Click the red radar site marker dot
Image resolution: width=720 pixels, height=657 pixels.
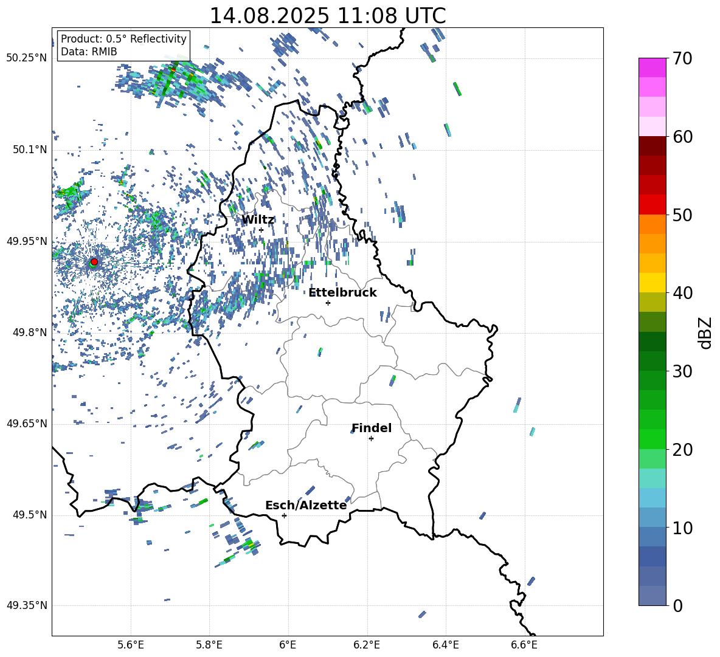click(x=94, y=261)
